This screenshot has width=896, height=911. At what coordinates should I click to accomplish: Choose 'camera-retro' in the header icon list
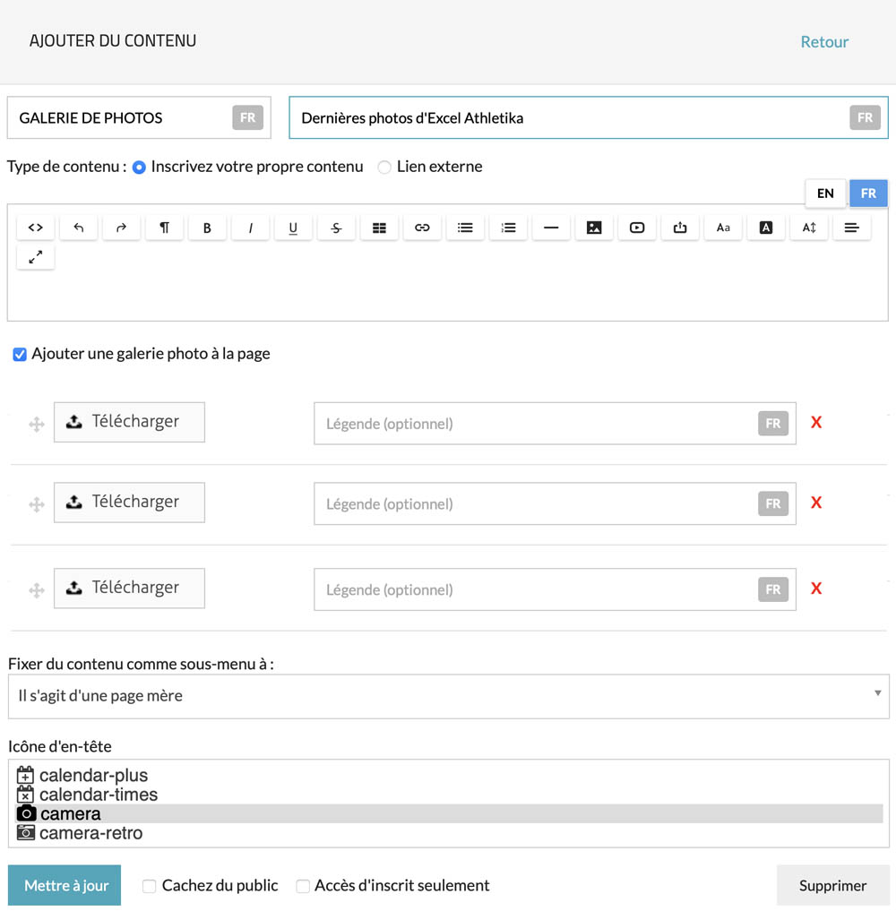pyautogui.click(x=90, y=833)
